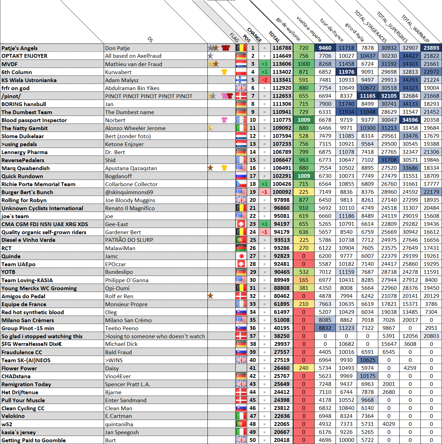Image resolution: width=442 pixels, height=444 pixels.
Task: Select the yellow jersey icon in 6th Column row
Action: (224, 72)
